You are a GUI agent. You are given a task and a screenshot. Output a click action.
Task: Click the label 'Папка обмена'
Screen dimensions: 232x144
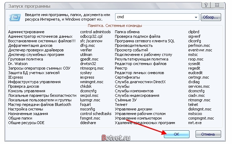point(127,32)
